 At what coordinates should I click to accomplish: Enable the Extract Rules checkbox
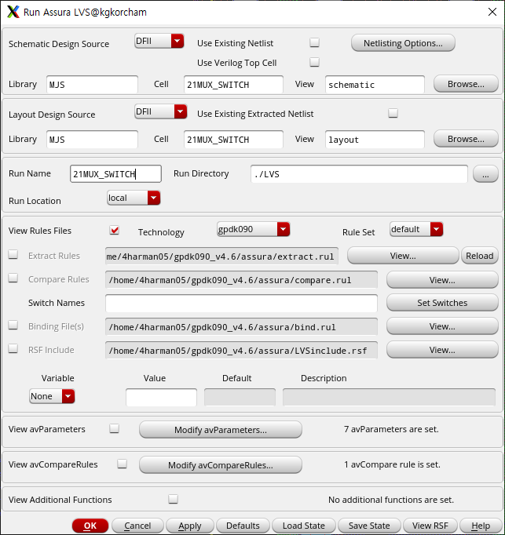tap(13, 254)
